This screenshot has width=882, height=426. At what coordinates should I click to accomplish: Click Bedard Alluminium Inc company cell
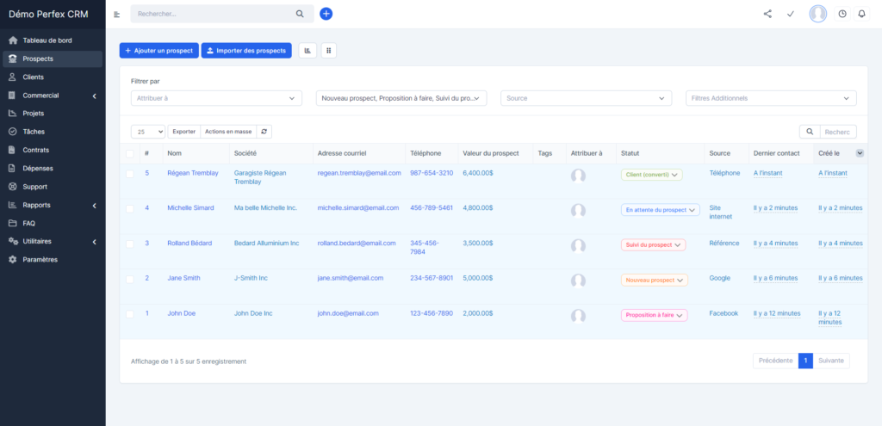(267, 244)
